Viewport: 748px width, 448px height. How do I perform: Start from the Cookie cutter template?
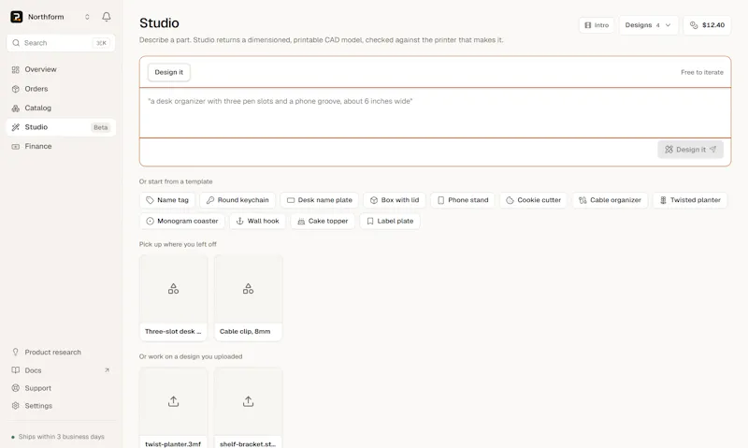pos(533,200)
